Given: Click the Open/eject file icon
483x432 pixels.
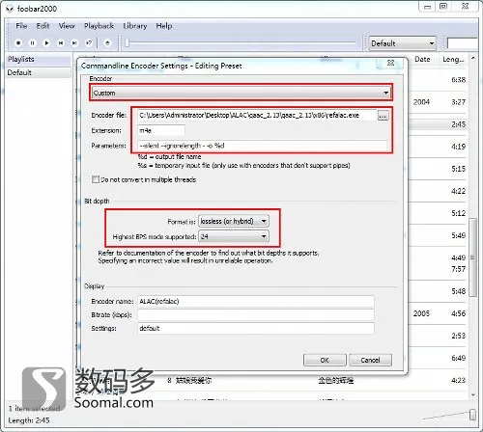Looking at the screenshot, I should (x=107, y=42).
